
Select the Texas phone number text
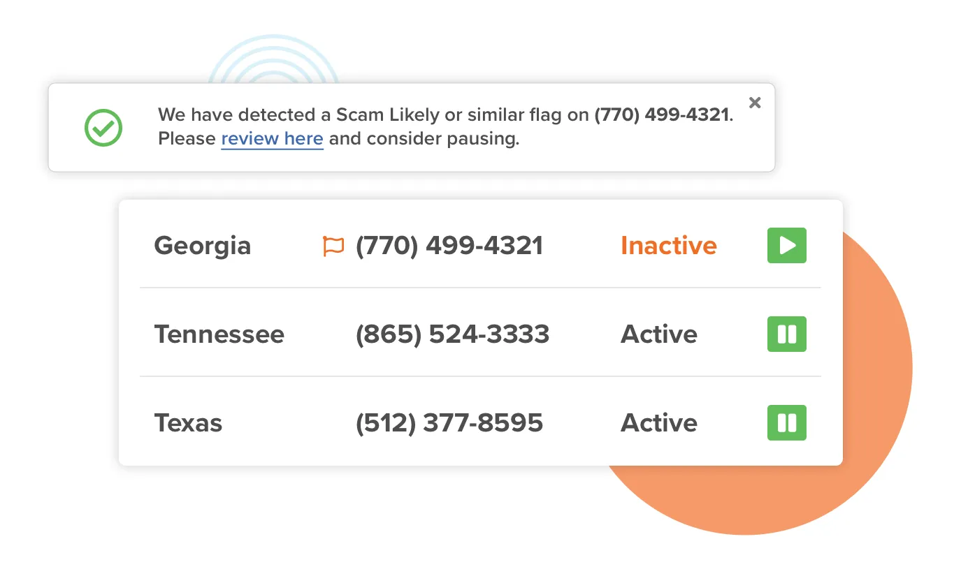click(449, 422)
